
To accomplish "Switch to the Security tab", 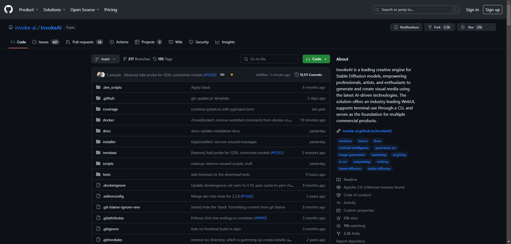I will [x=199, y=42].
